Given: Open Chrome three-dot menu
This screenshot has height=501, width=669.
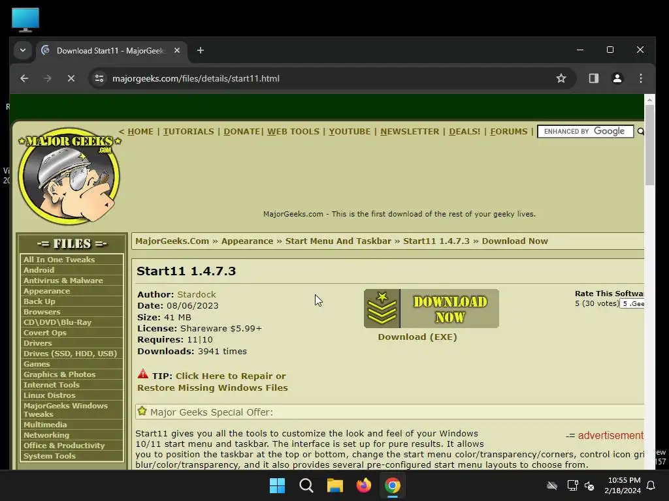Looking at the screenshot, I should click(x=640, y=78).
